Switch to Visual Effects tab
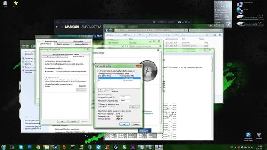 pyautogui.click(x=55, y=57)
